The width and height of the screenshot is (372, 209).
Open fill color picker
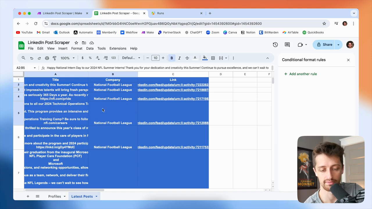(x=205, y=58)
